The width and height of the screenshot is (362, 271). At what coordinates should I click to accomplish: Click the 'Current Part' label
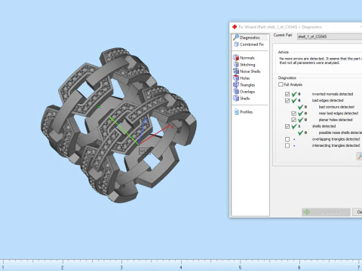pyautogui.click(x=283, y=35)
